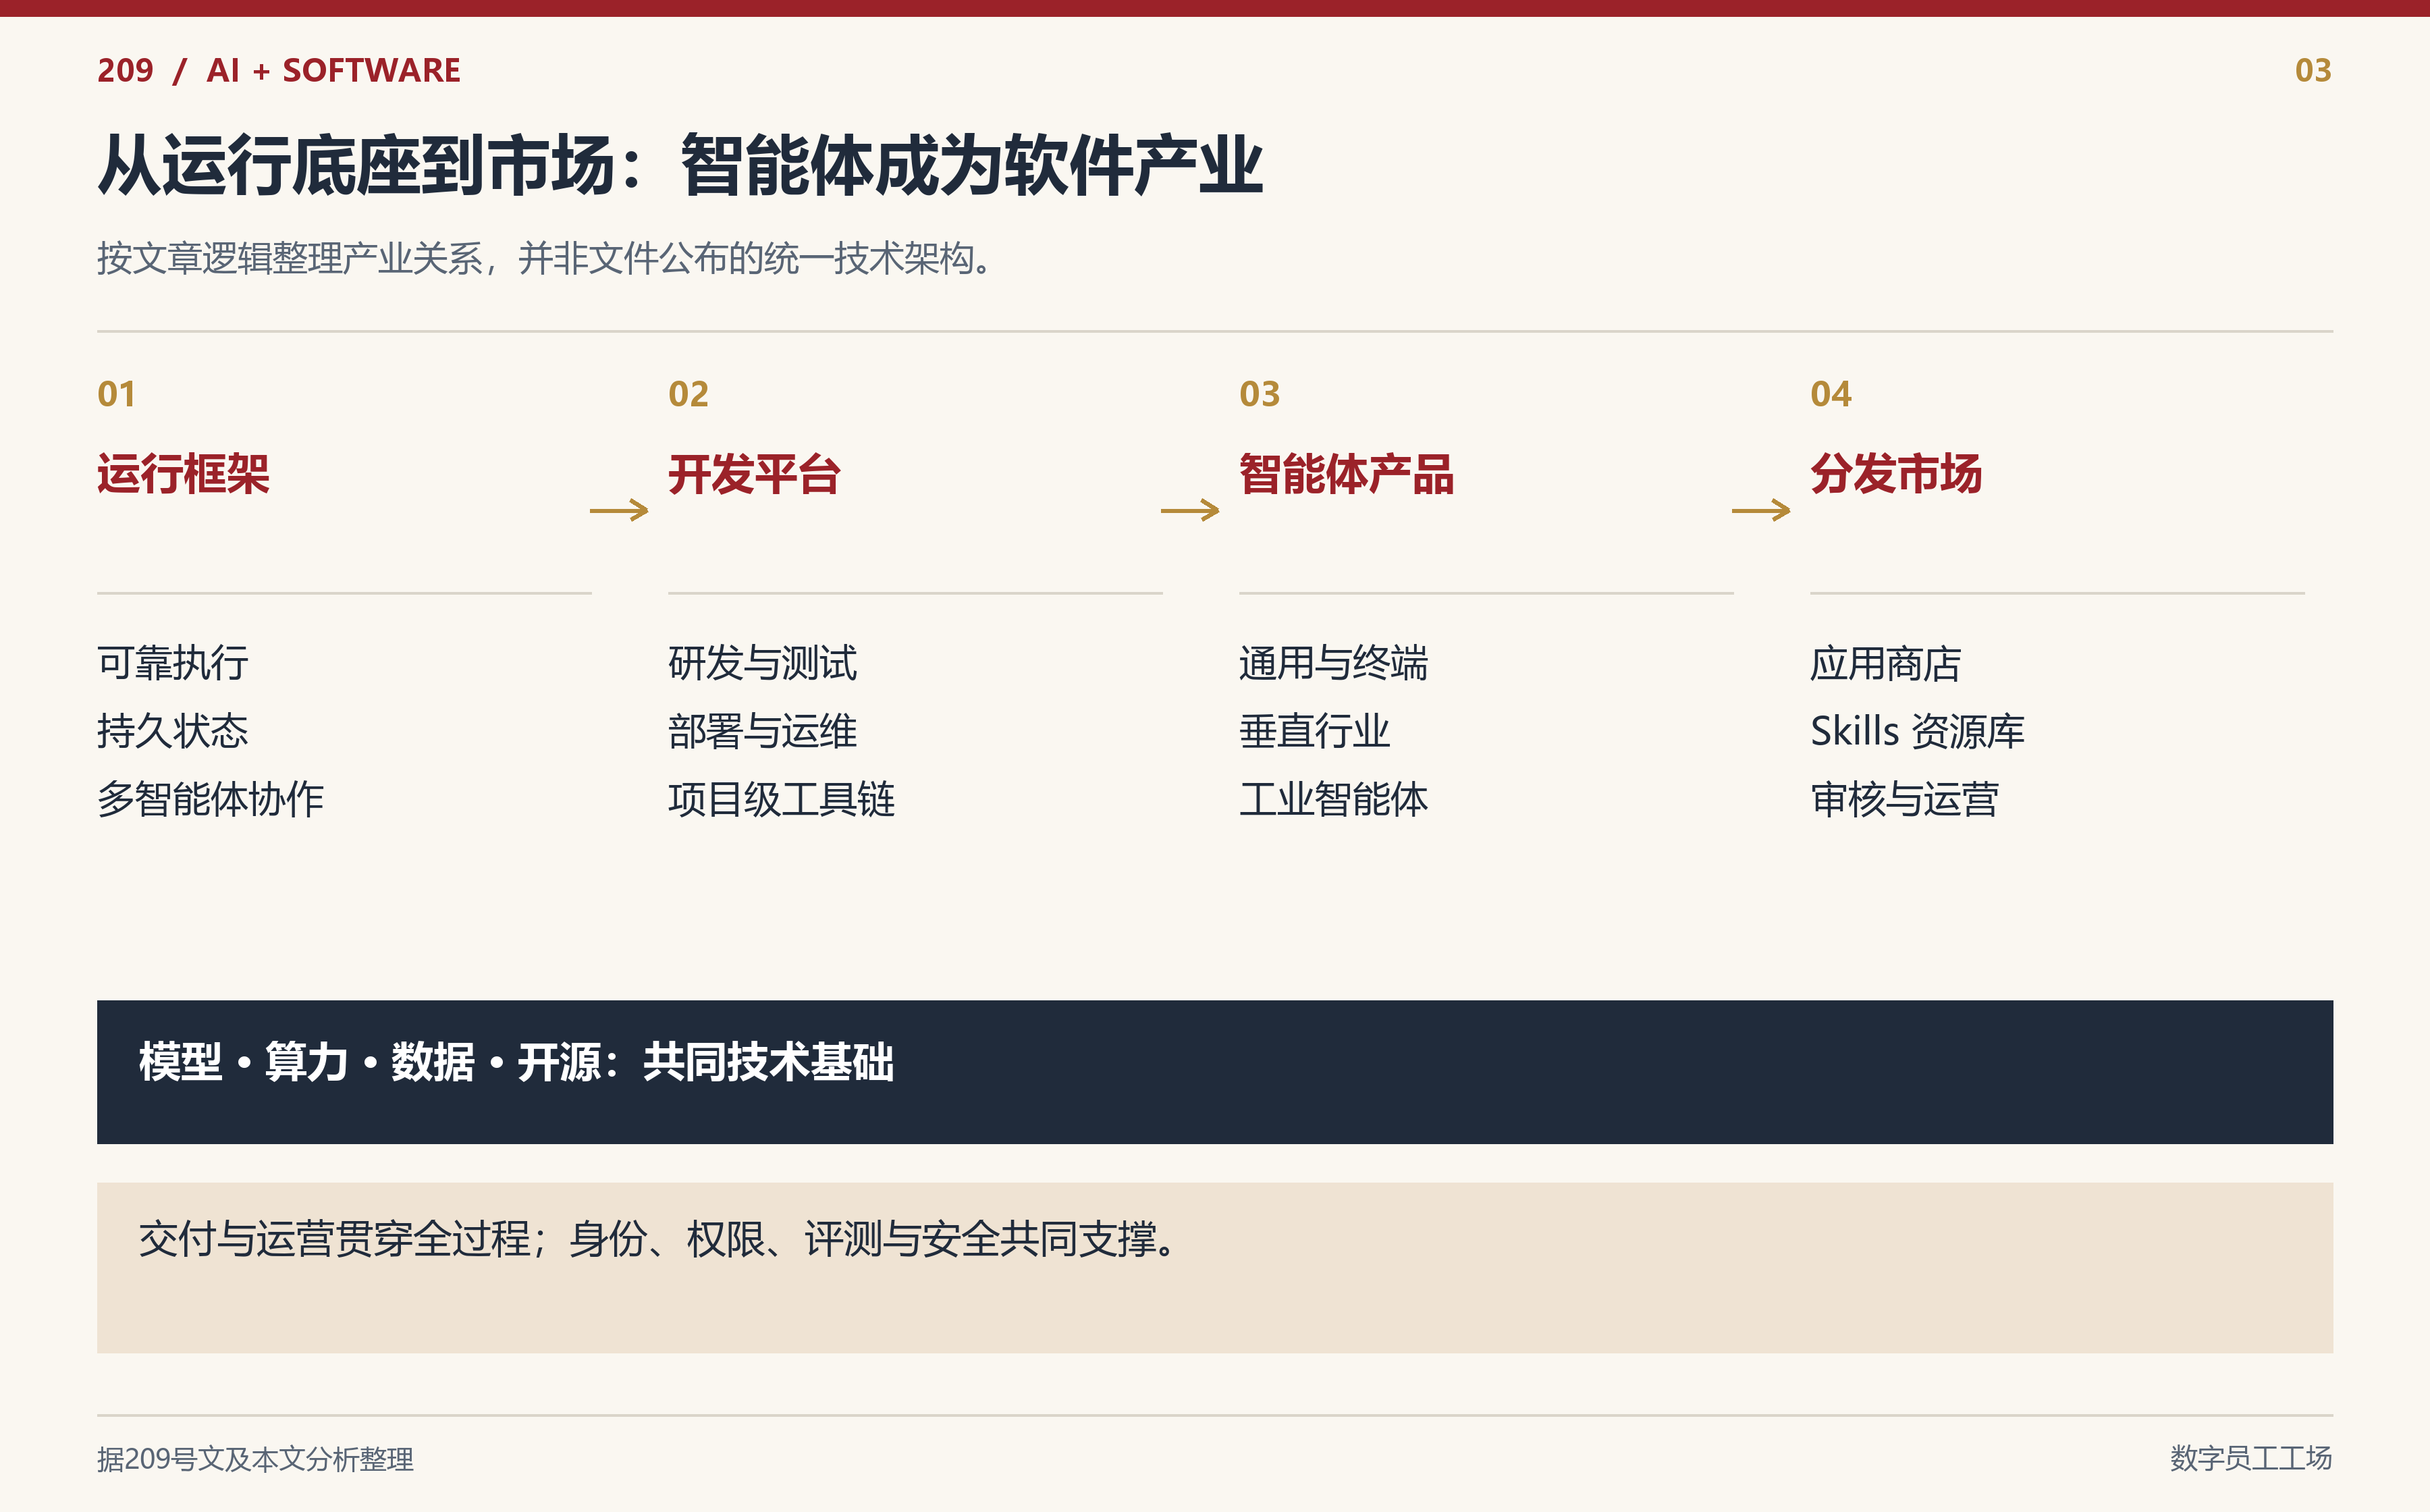The height and width of the screenshot is (1512, 2430).
Task: Click the gold step number 01
Action: pyautogui.click(x=116, y=394)
